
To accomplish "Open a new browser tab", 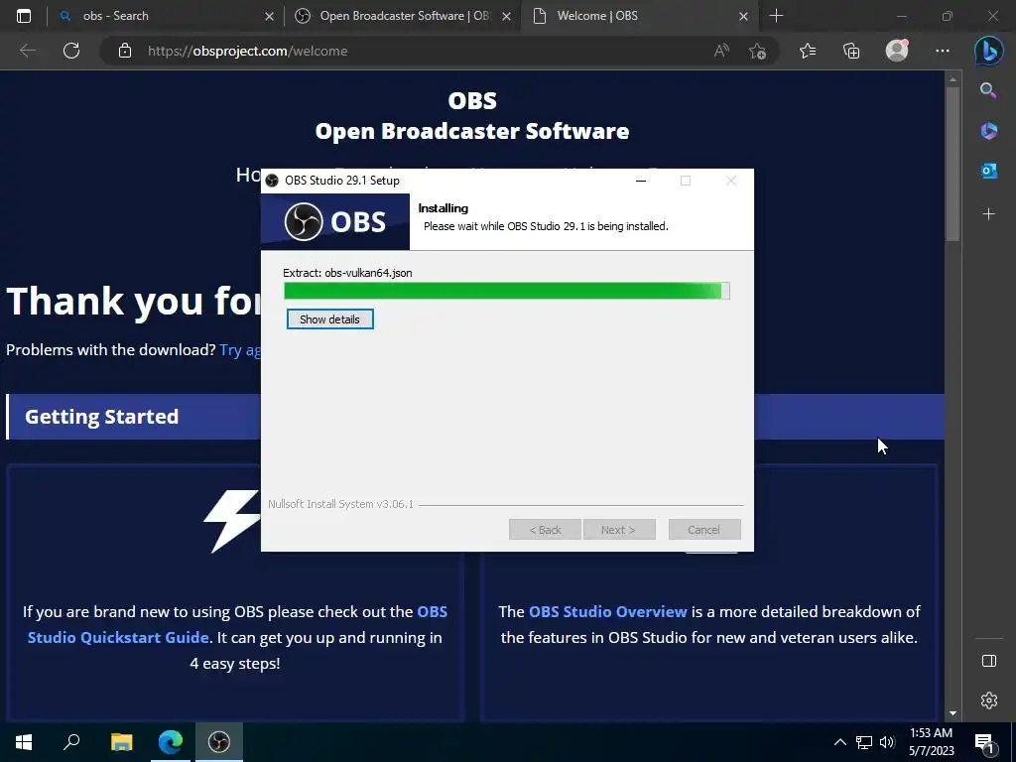I will point(776,16).
